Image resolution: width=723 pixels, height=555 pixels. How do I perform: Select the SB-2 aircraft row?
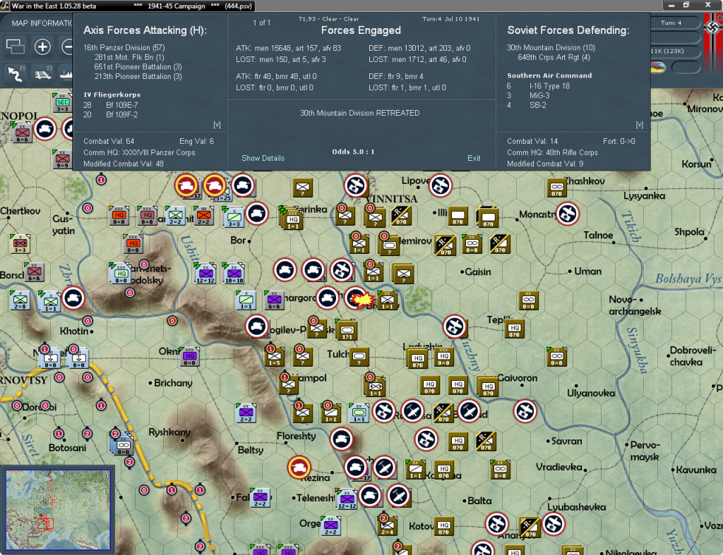tap(526, 106)
